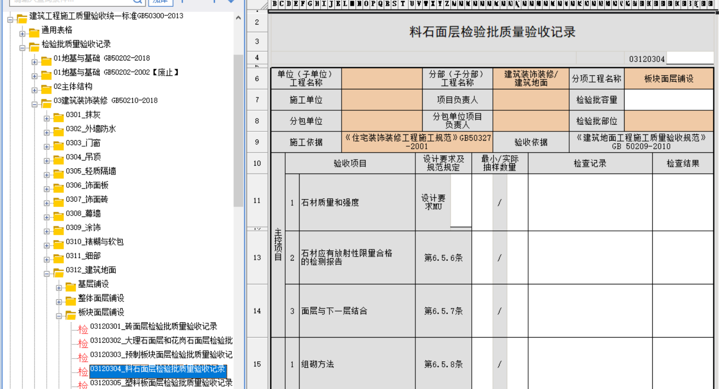The width and height of the screenshot is (719, 389).
Task: Select the 02主体结构 tree item label
Action: click(73, 86)
